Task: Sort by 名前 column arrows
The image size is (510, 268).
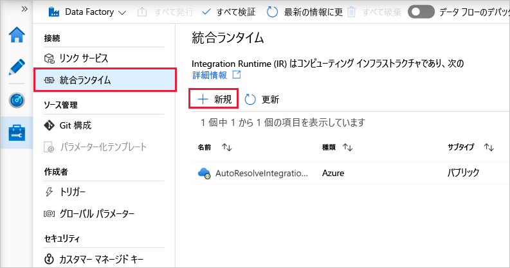Action: point(227,147)
